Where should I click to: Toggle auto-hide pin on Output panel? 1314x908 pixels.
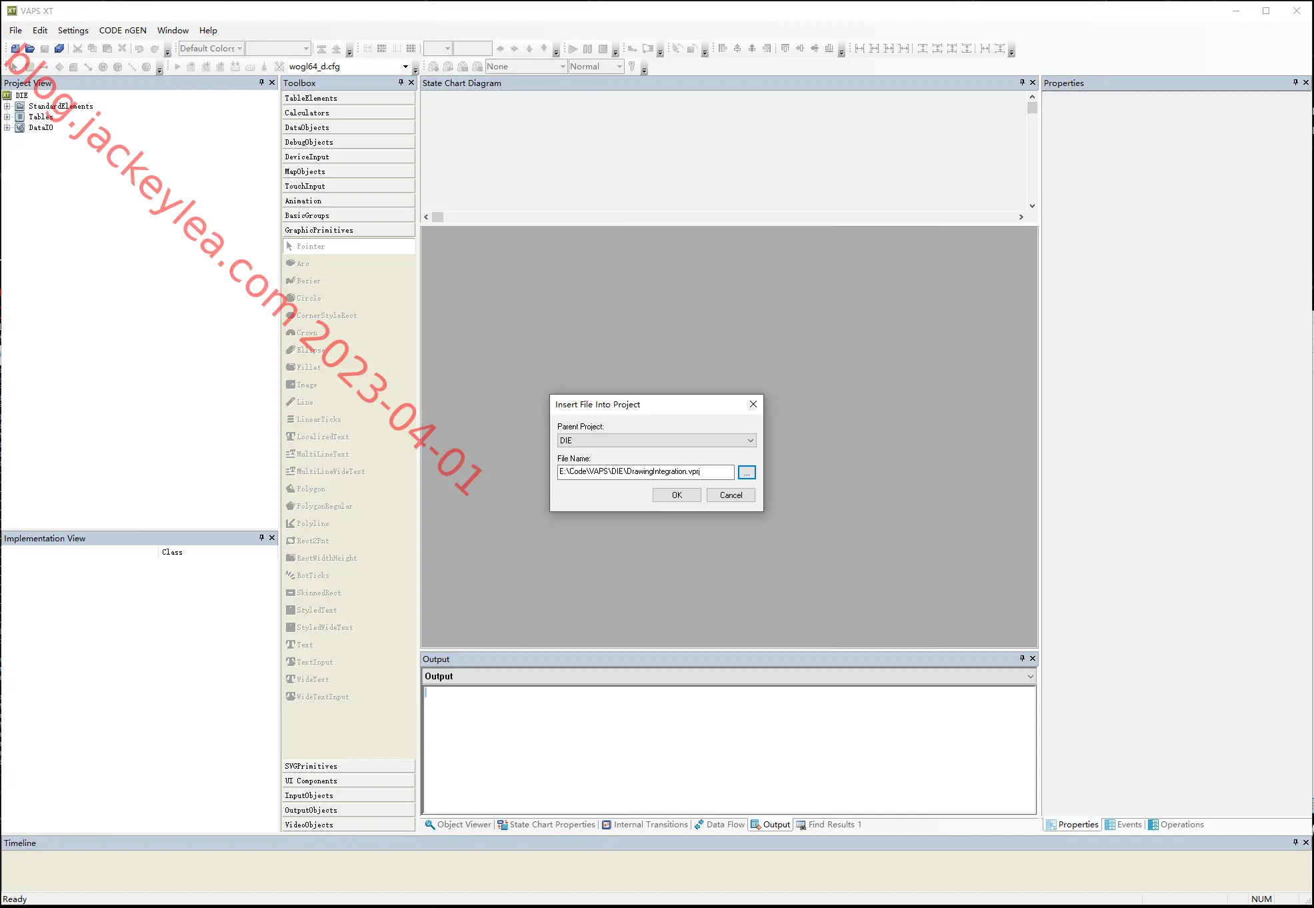[x=1022, y=659]
